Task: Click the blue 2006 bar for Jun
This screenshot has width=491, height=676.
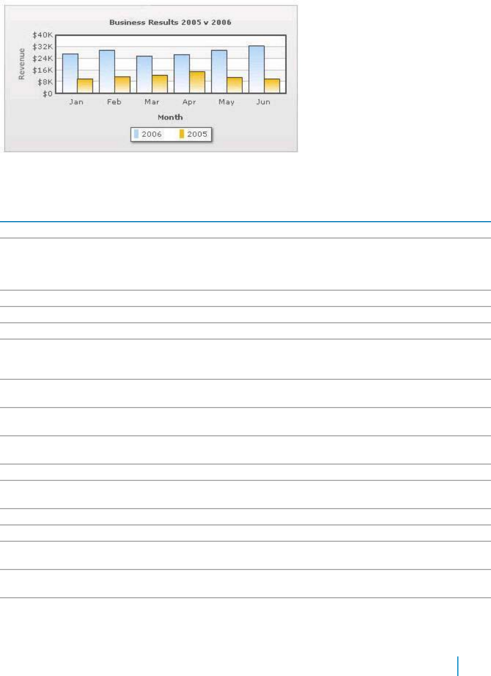Action: click(x=256, y=70)
